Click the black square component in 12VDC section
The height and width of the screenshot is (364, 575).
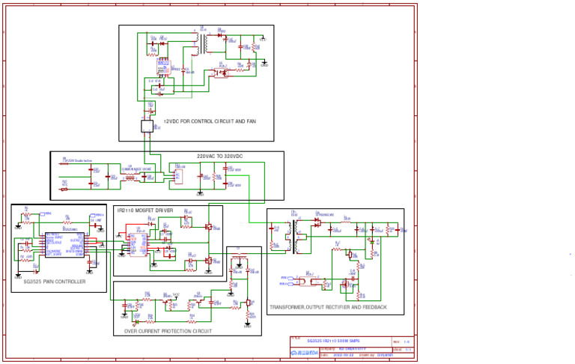click(x=147, y=126)
